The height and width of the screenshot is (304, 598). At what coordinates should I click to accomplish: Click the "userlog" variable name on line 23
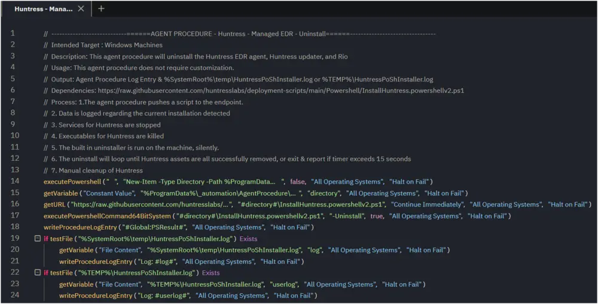pyautogui.click(x=283, y=284)
